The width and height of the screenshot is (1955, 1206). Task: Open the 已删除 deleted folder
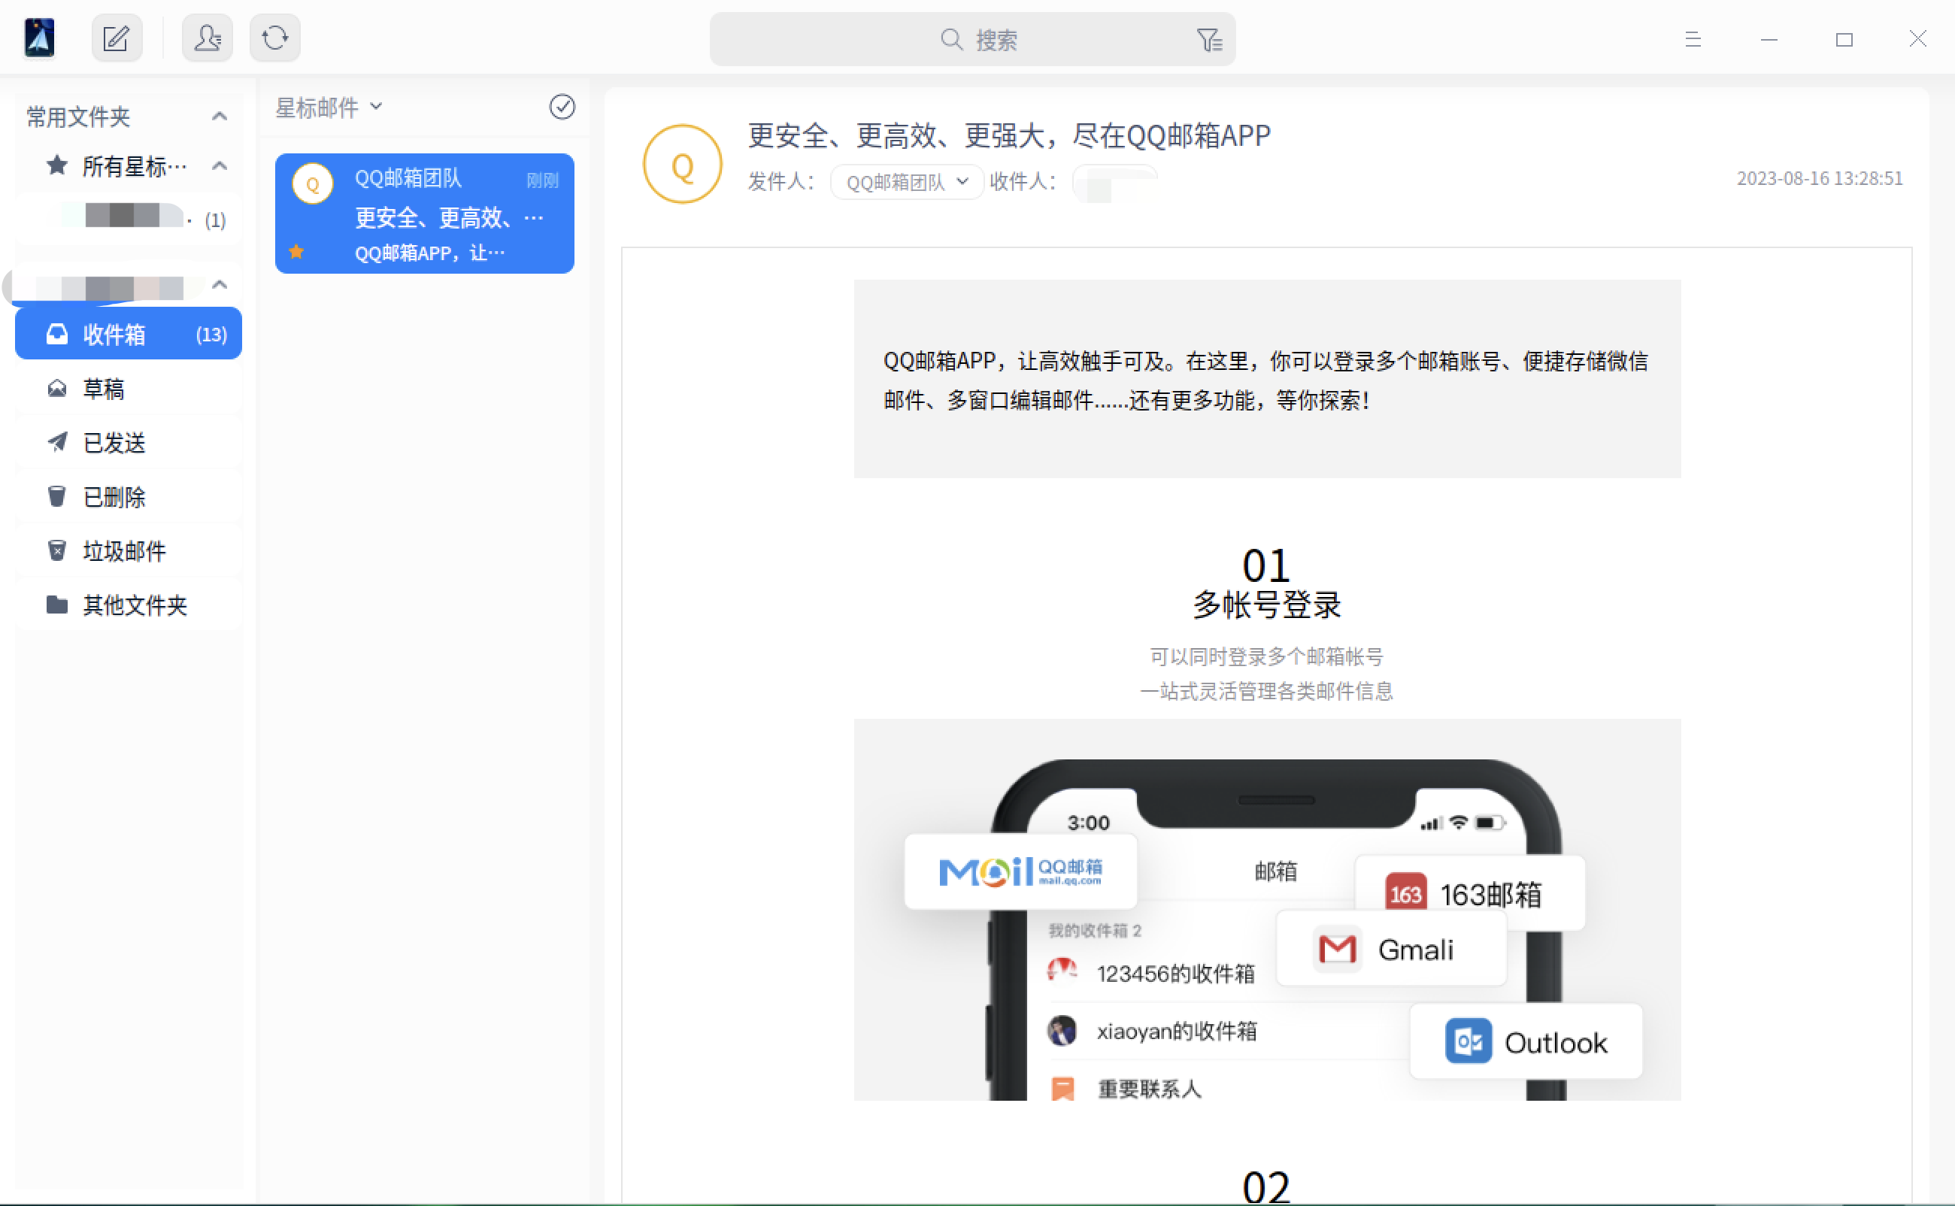tap(129, 497)
